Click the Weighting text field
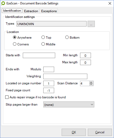 click(65, 76)
